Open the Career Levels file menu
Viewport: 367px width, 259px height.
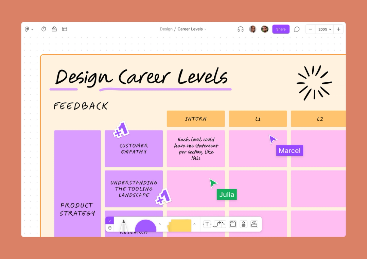point(191,29)
